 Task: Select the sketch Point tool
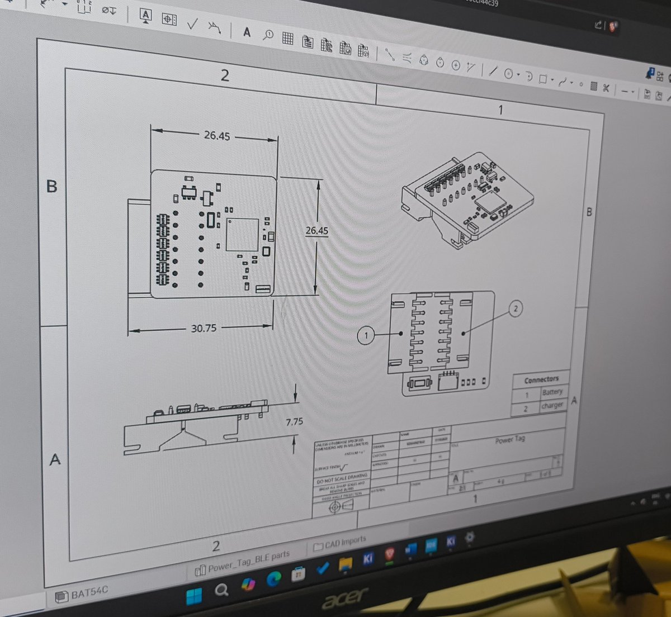[581, 84]
